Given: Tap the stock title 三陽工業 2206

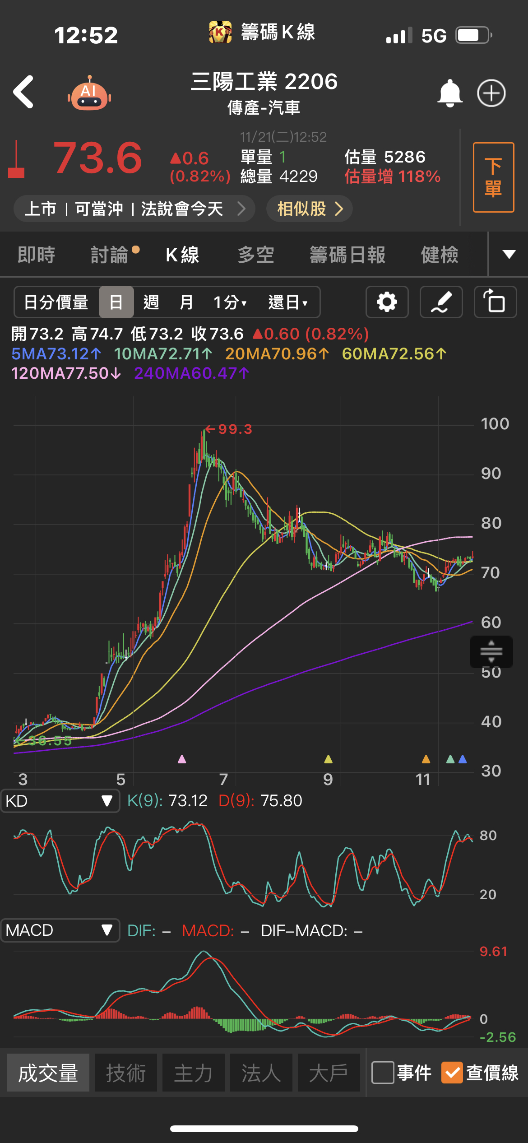Looking at the screenshot, I should [264, 82].
